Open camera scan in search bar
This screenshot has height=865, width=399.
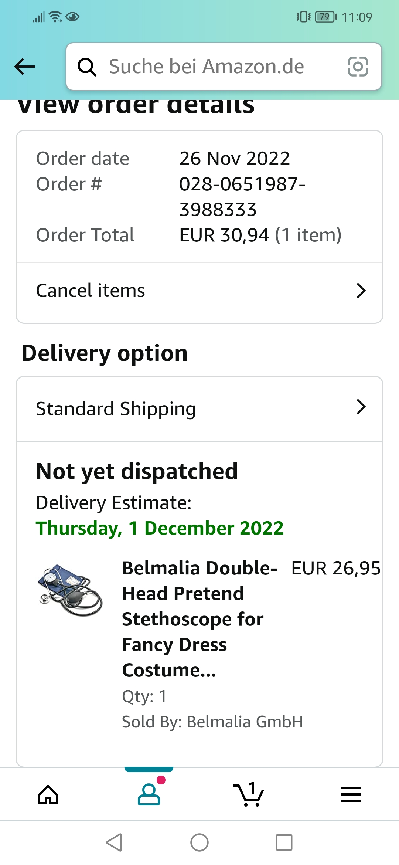point(358,67)
